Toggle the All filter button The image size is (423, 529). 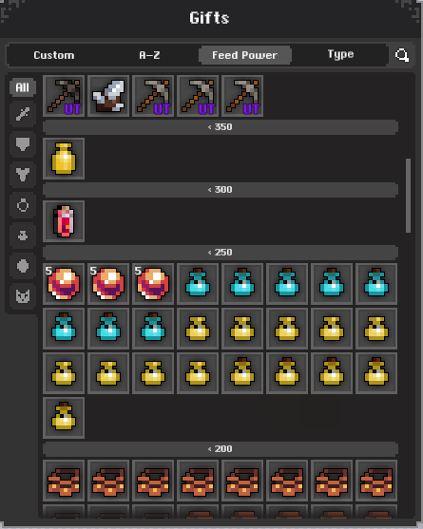click(x=23, y=87)
